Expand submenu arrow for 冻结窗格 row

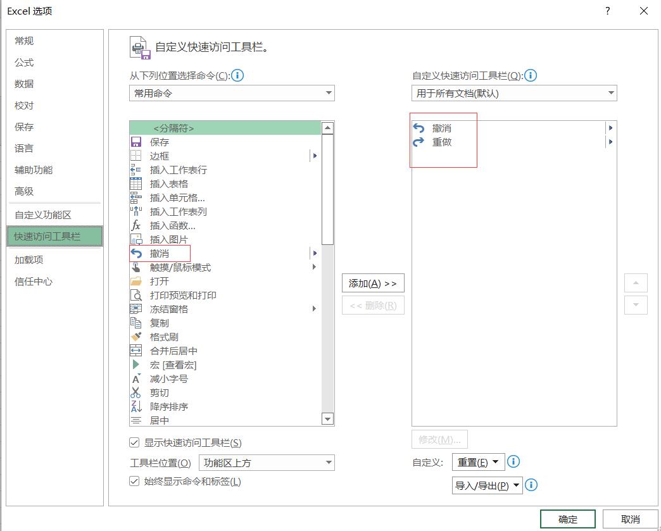315,309
